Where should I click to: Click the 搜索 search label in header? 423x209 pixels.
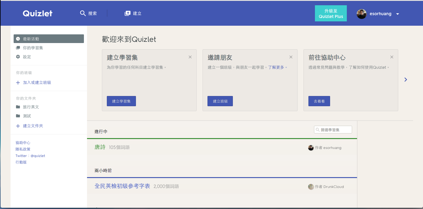(93, 13)
